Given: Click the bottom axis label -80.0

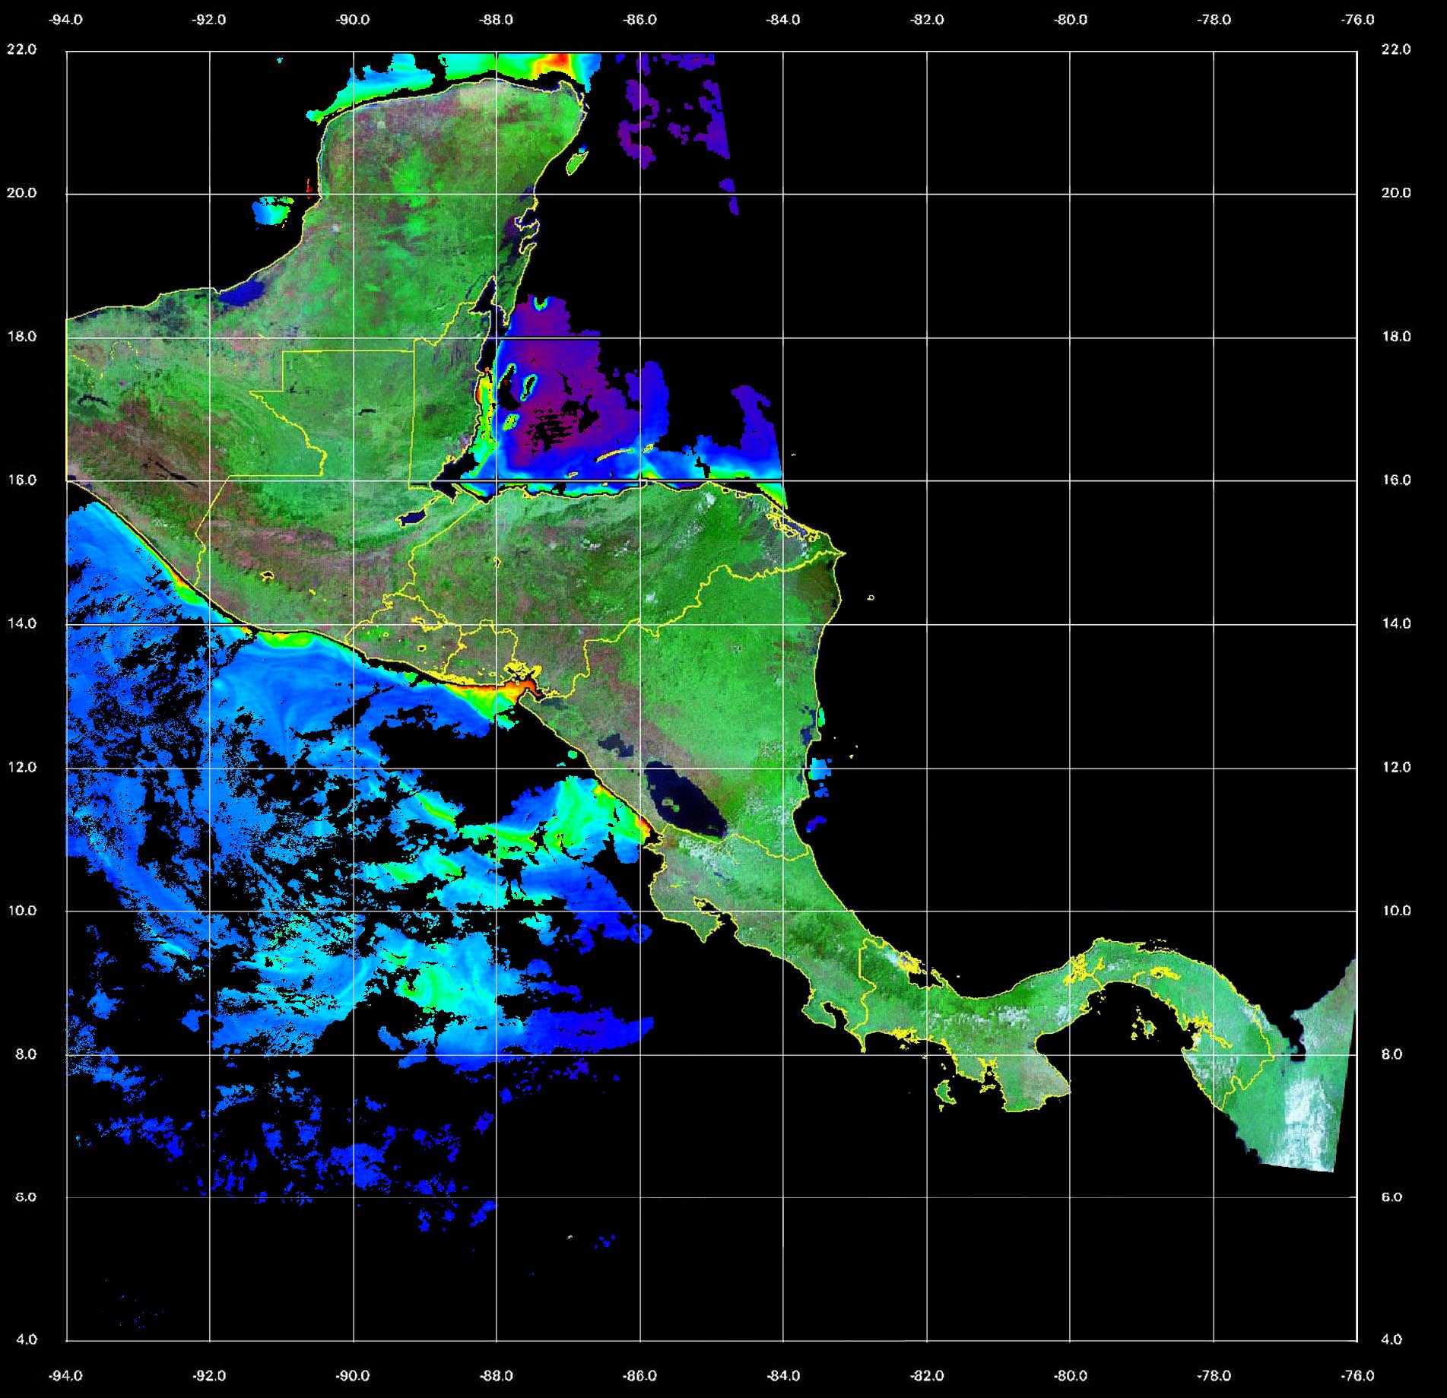Looking at the screenshot, I should click(1070, 1375).
